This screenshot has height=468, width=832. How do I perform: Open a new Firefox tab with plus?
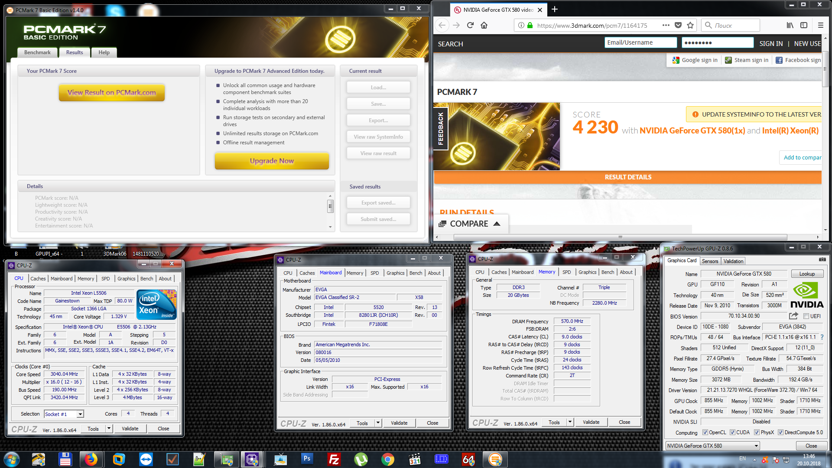pos(555,9)
